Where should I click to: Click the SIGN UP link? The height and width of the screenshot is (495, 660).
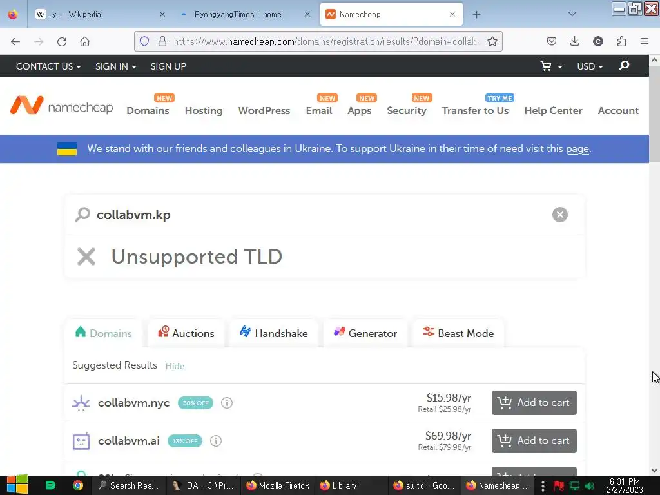(x=168, y=66)
